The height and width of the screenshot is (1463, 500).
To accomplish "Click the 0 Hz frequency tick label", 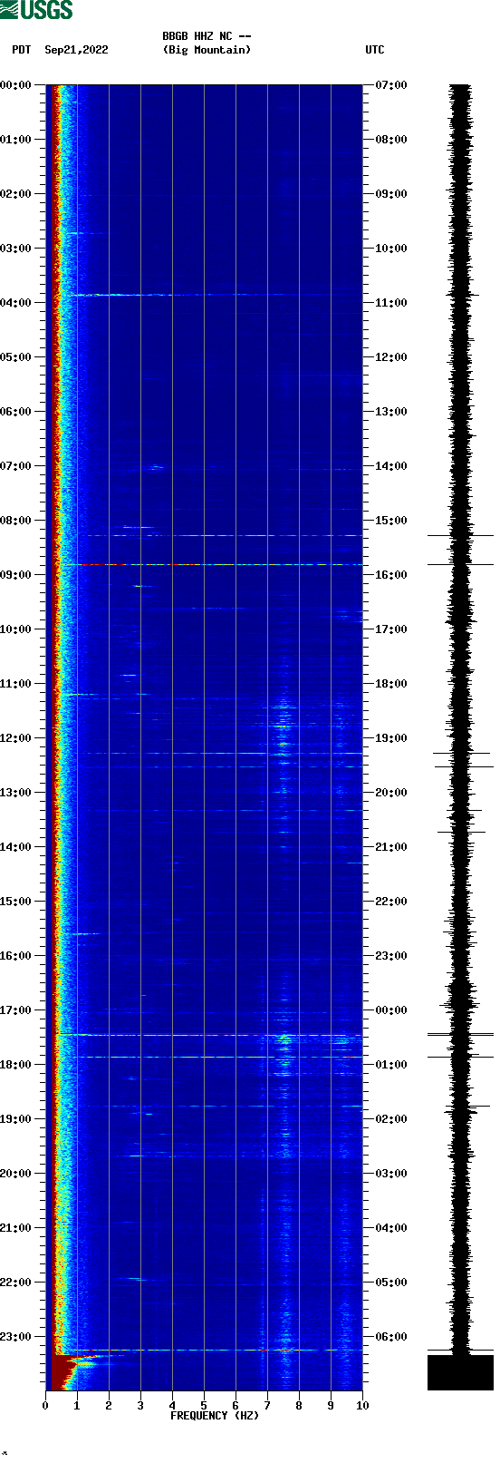I will [45, 1406].
